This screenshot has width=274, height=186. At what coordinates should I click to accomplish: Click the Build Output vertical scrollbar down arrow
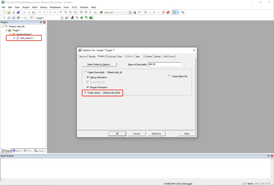point(272,176)
